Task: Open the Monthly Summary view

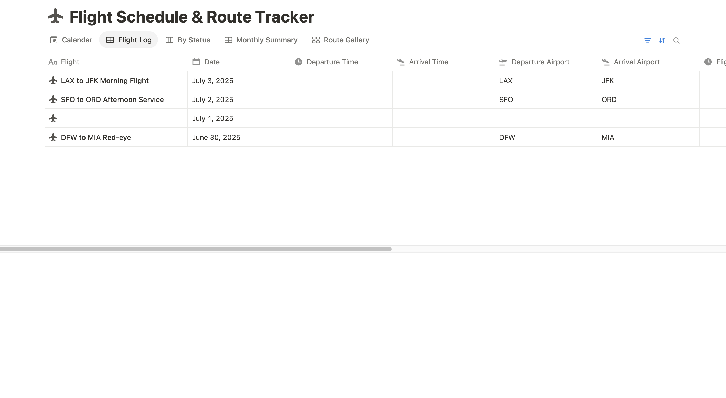Action: pos(261,40)
